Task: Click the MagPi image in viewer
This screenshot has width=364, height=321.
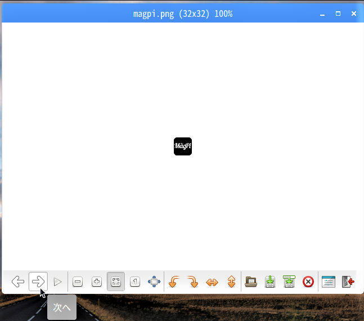Action: (183, 146)
